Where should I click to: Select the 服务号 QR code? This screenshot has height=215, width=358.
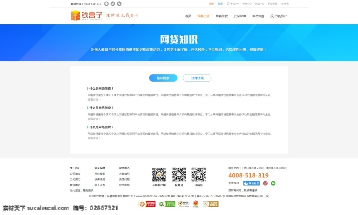pyautogui.click(x=179, y=175)
